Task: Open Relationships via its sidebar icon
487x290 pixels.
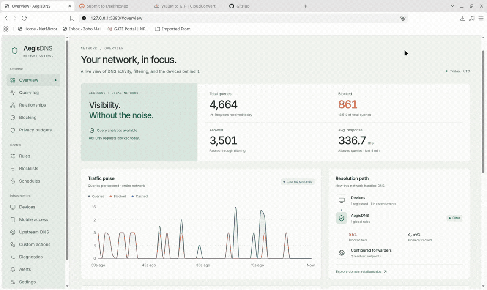Action: pos(13,105)
